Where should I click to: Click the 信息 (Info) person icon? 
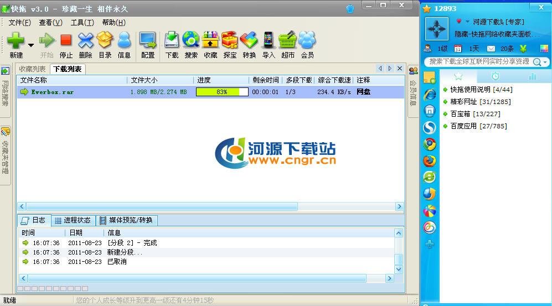pyautogui.click(x=124, y=40)
